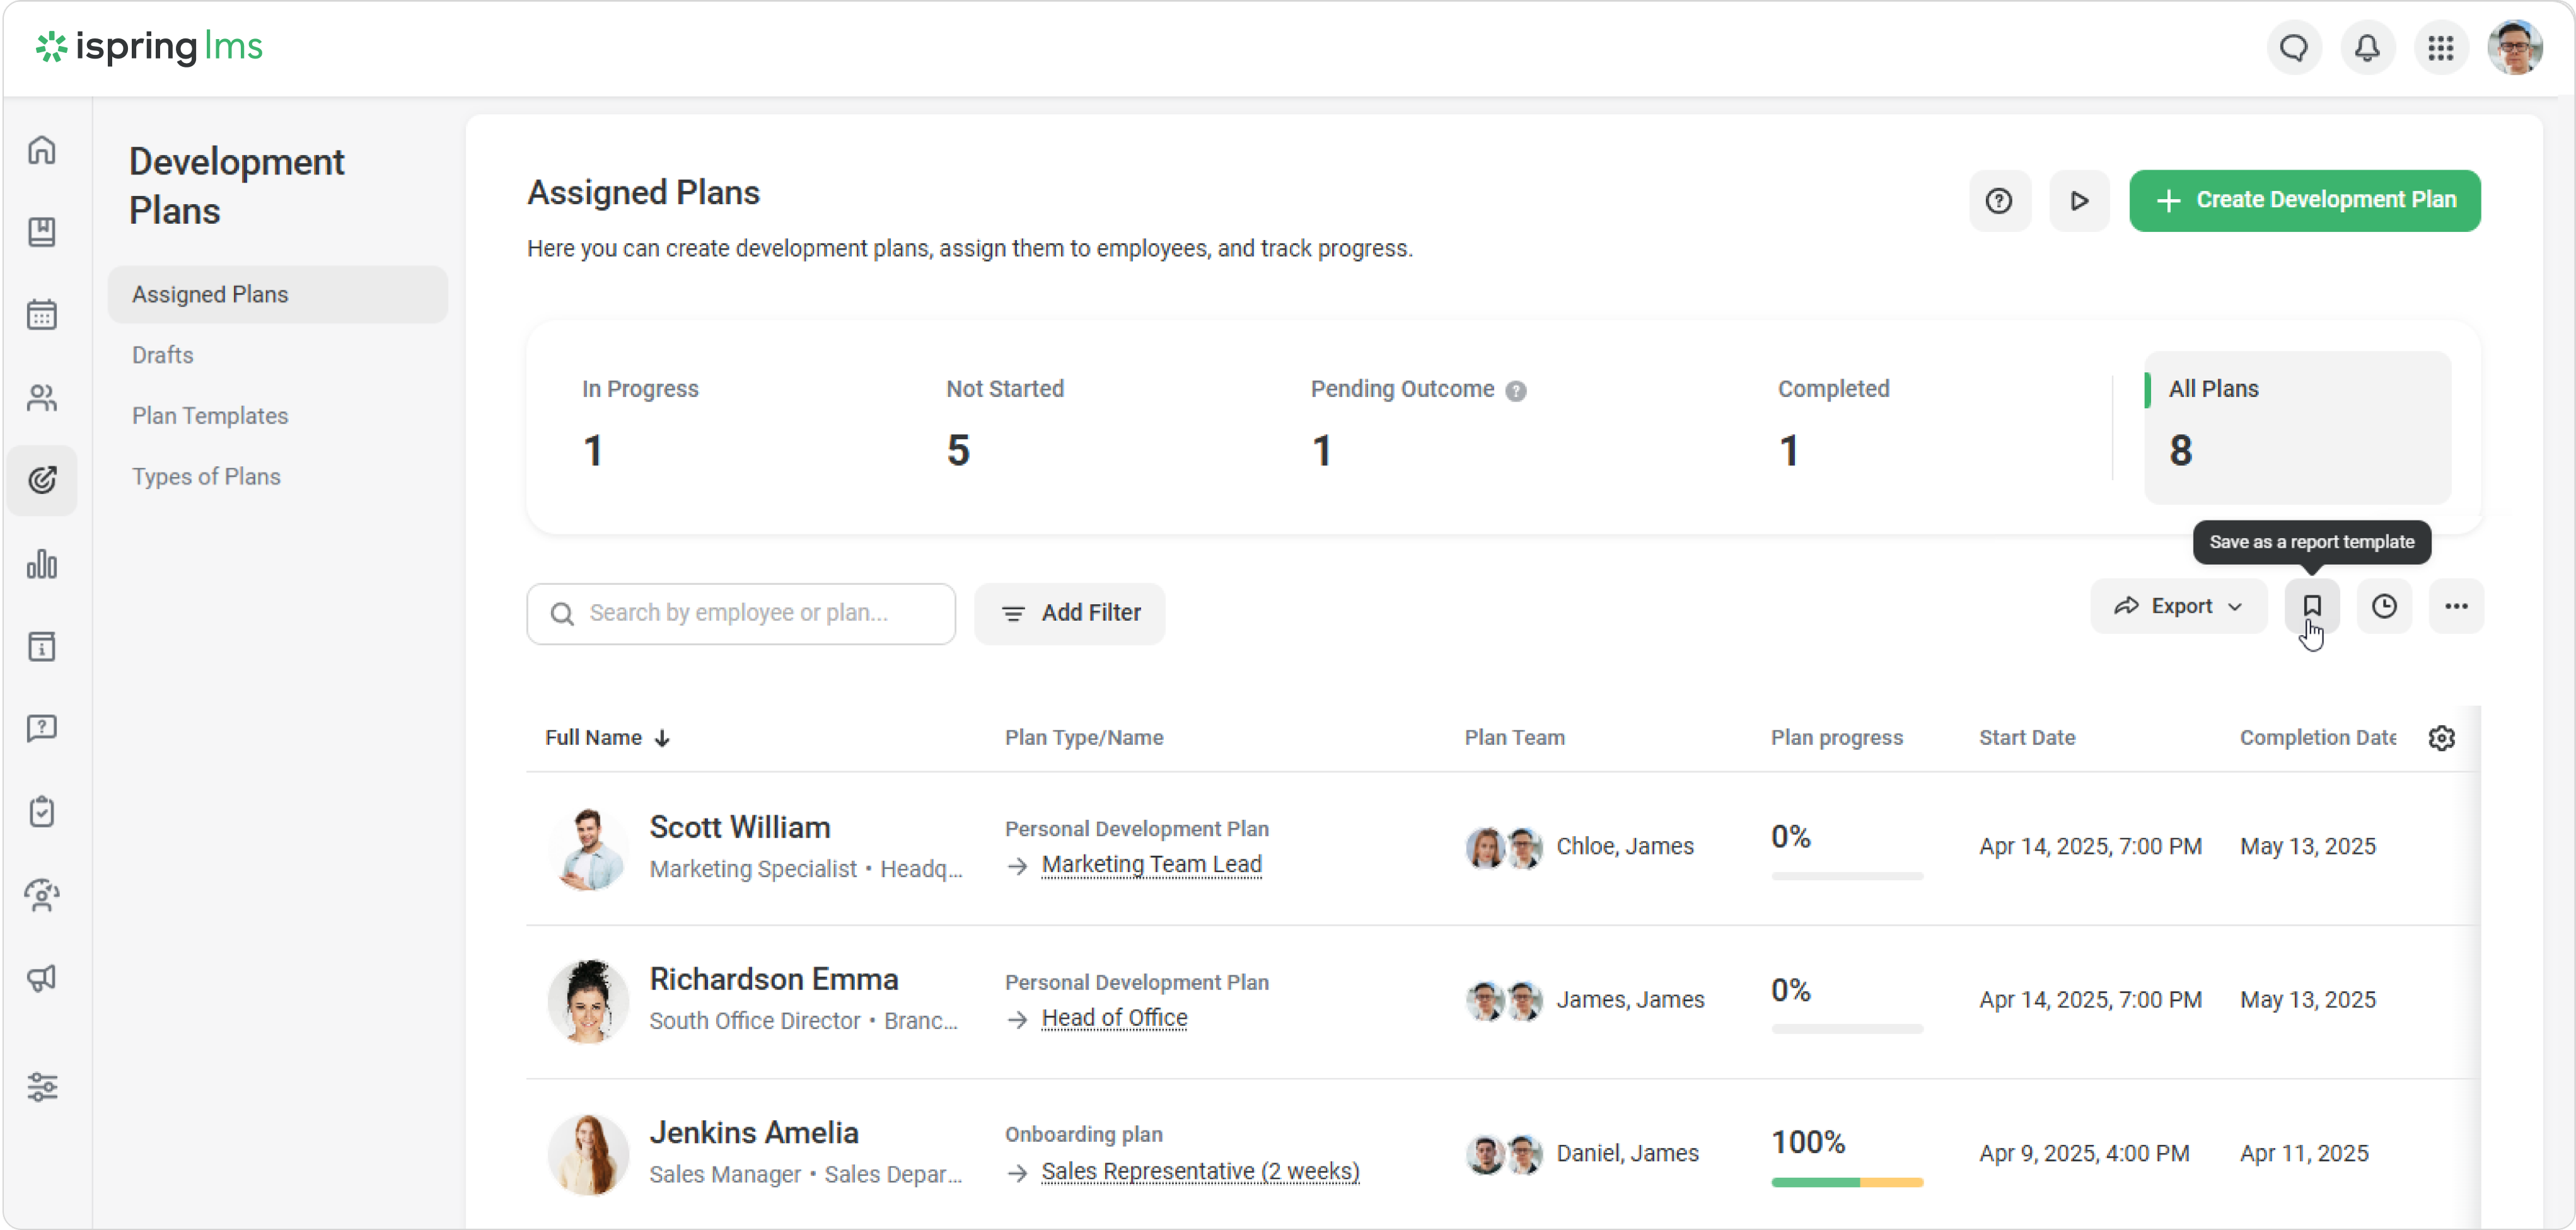
Task: Click Jenkins Amelia's 100% progress bar
Action: click(1846, 1182)
